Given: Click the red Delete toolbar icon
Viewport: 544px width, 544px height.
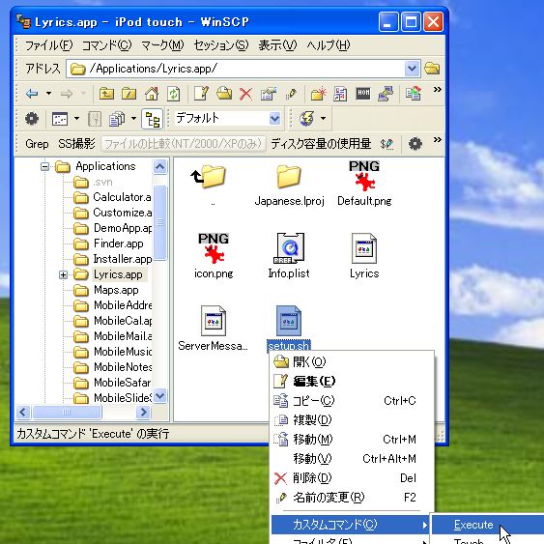Looking at the screenshot, I should coord(246,94).
